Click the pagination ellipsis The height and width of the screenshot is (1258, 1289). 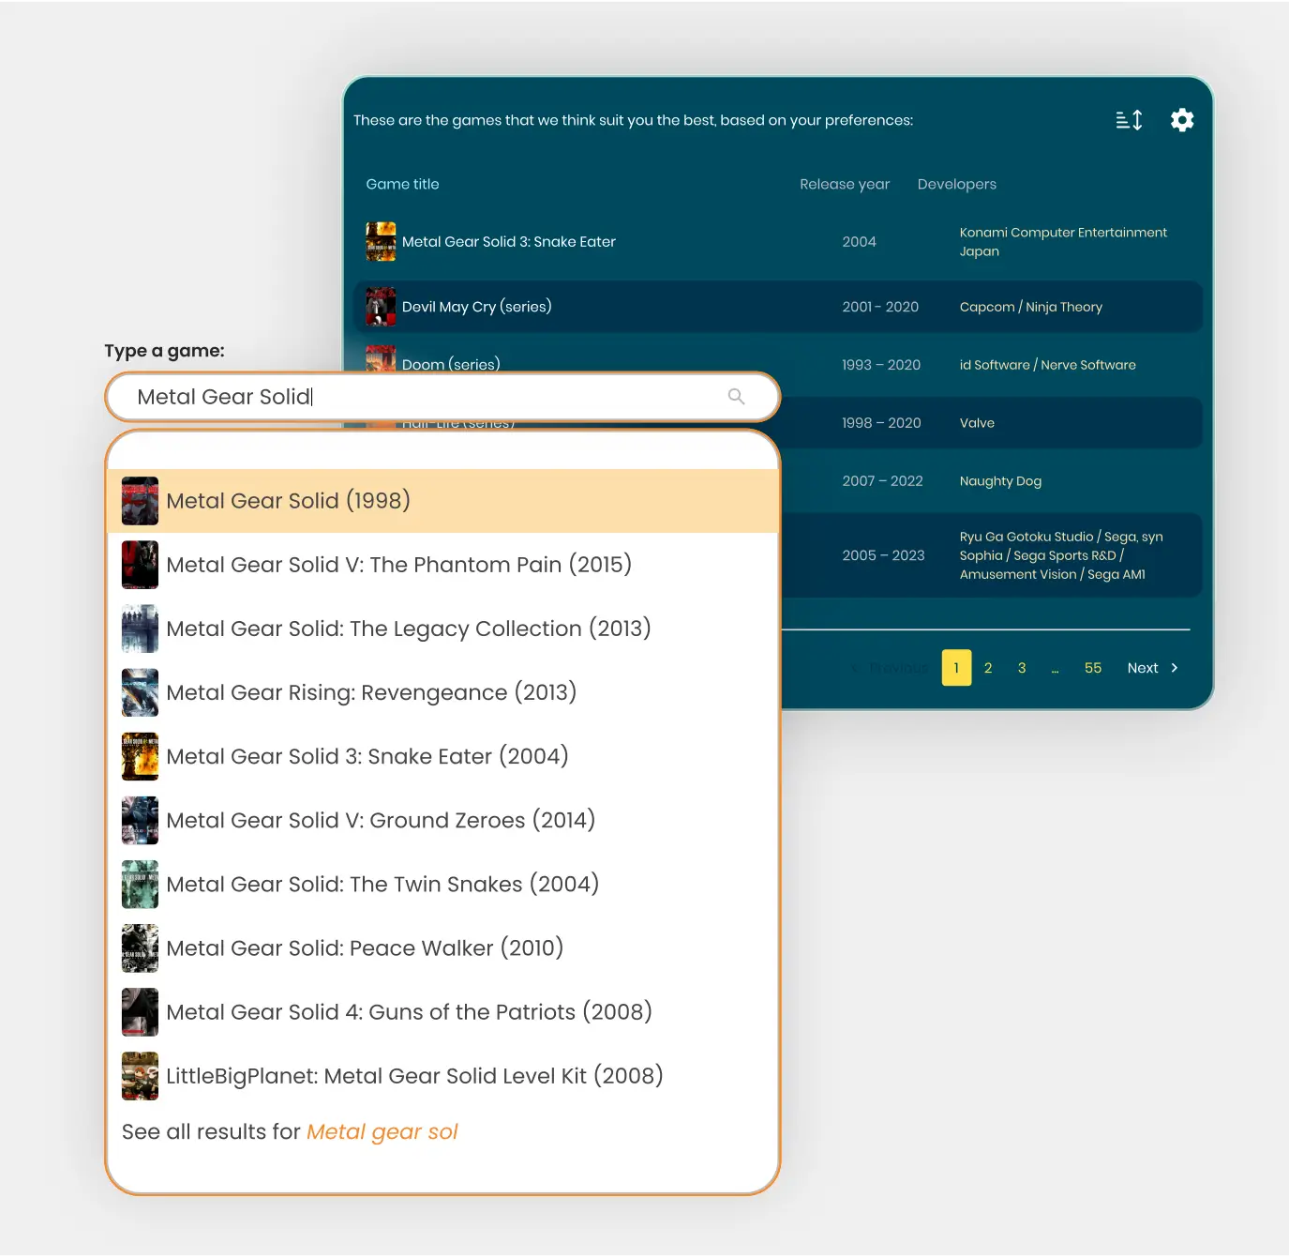1056,669
